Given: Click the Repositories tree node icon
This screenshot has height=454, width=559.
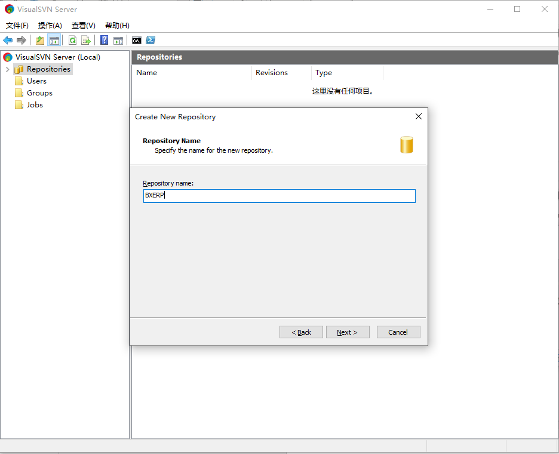Looking at the screenshot, I should (19, 69).
